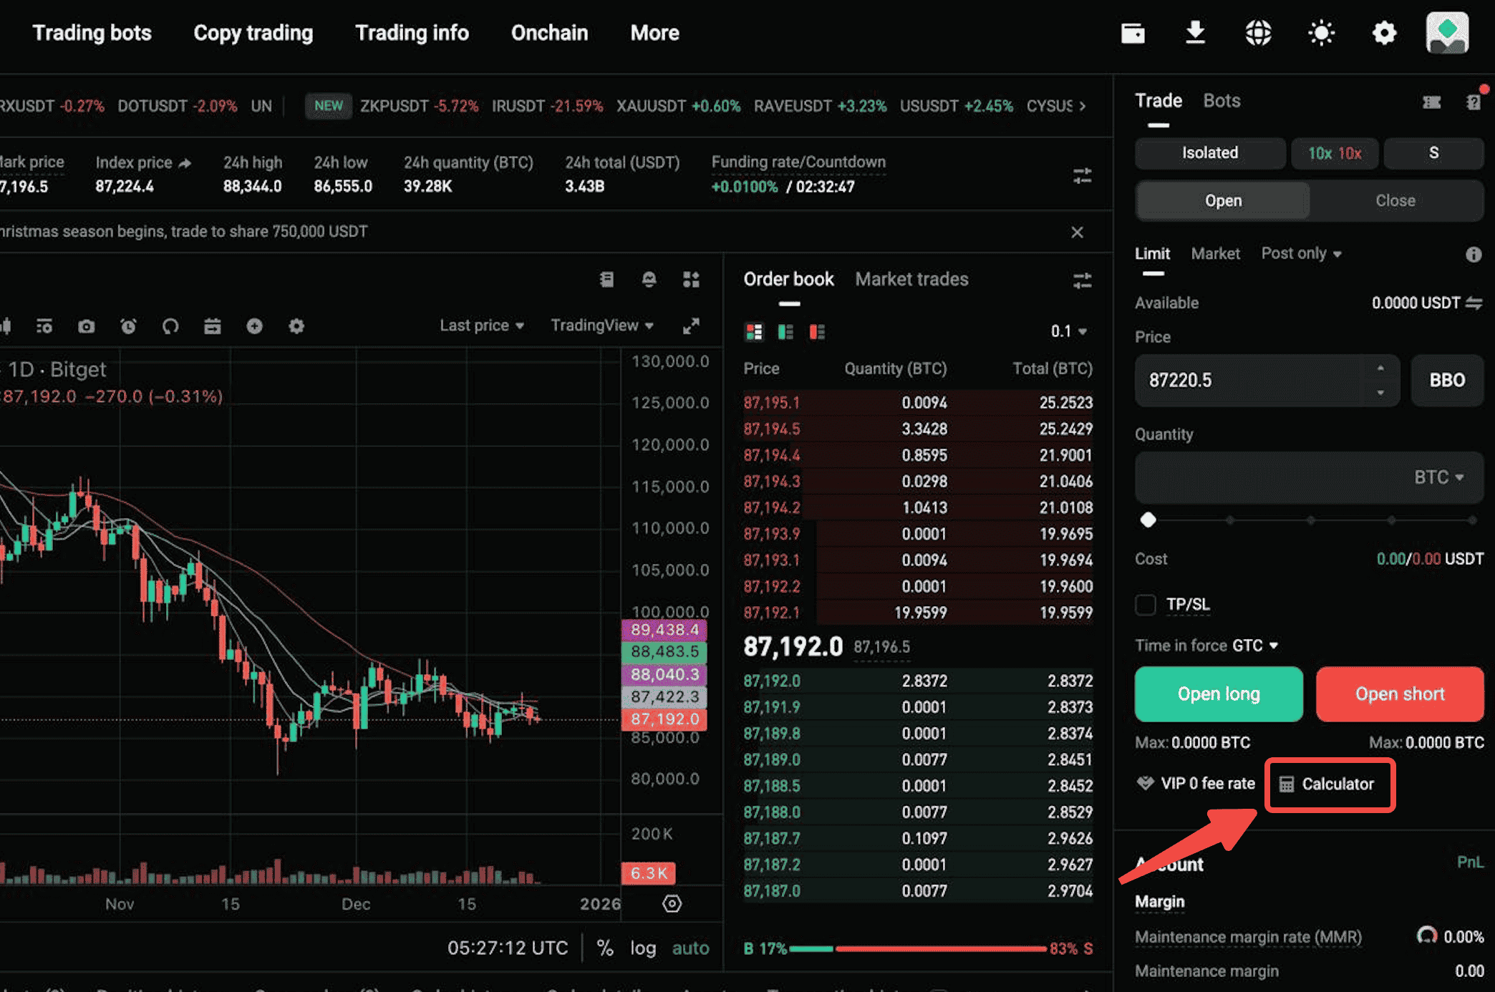Click the BBO price button
Screen dimensions: 1495x992
pyautogui.click(x=1446, y=380)
